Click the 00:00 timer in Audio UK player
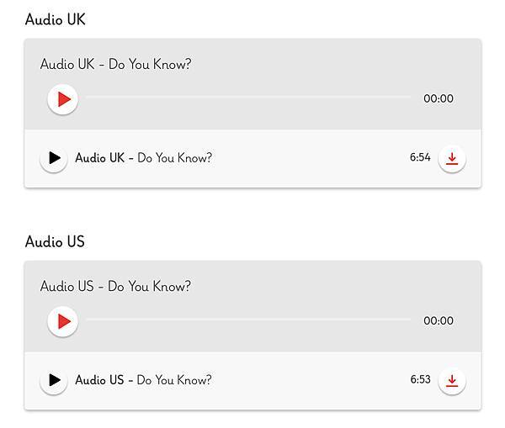 tap(439, 98)
